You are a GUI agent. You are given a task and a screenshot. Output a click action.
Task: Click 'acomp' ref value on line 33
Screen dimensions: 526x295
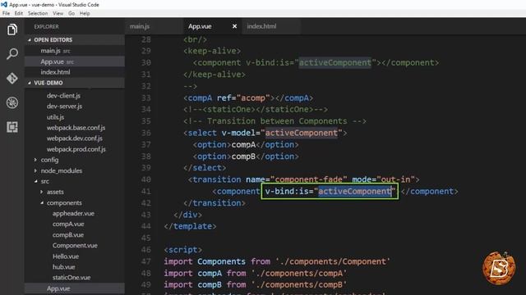tap(253, 98)
